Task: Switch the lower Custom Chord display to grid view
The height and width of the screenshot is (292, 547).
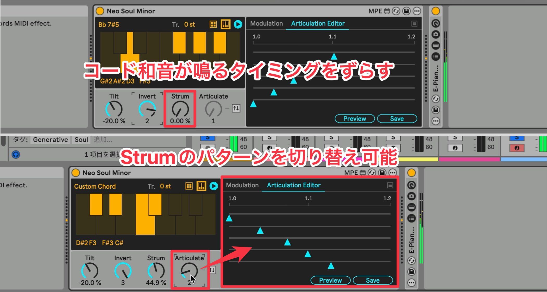Action: 189,186
